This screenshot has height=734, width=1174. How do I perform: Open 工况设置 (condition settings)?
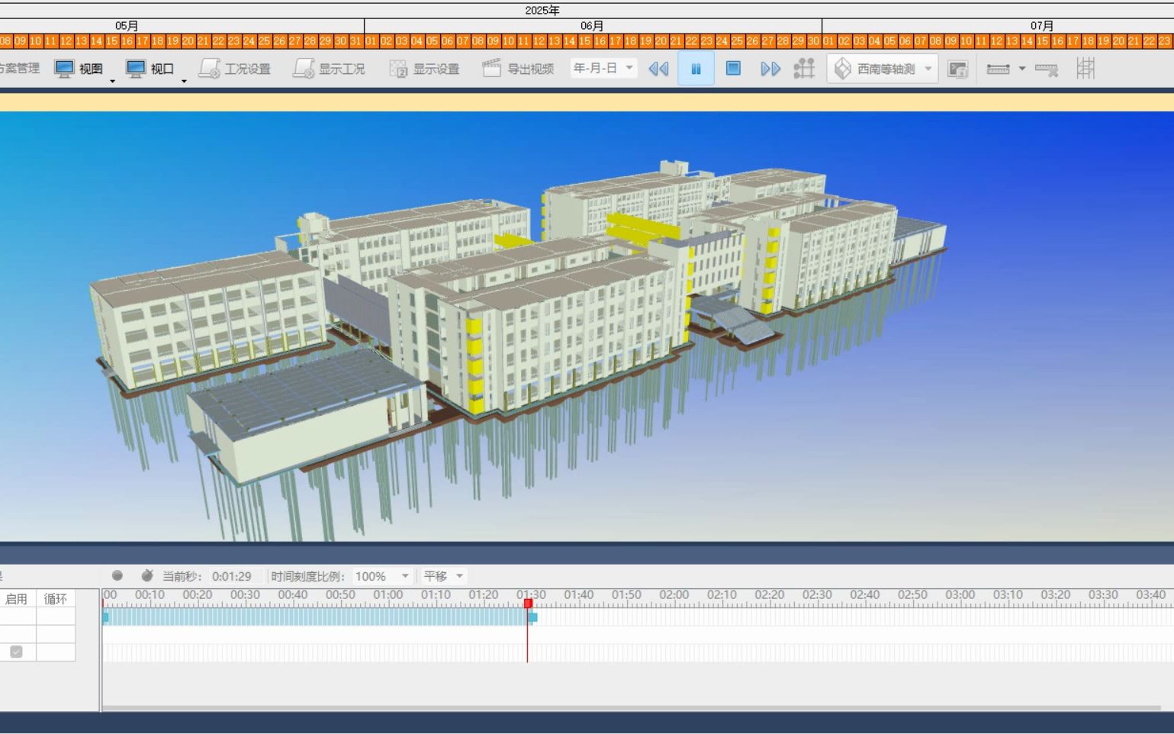pyautogui.click(x=235, y=69)
